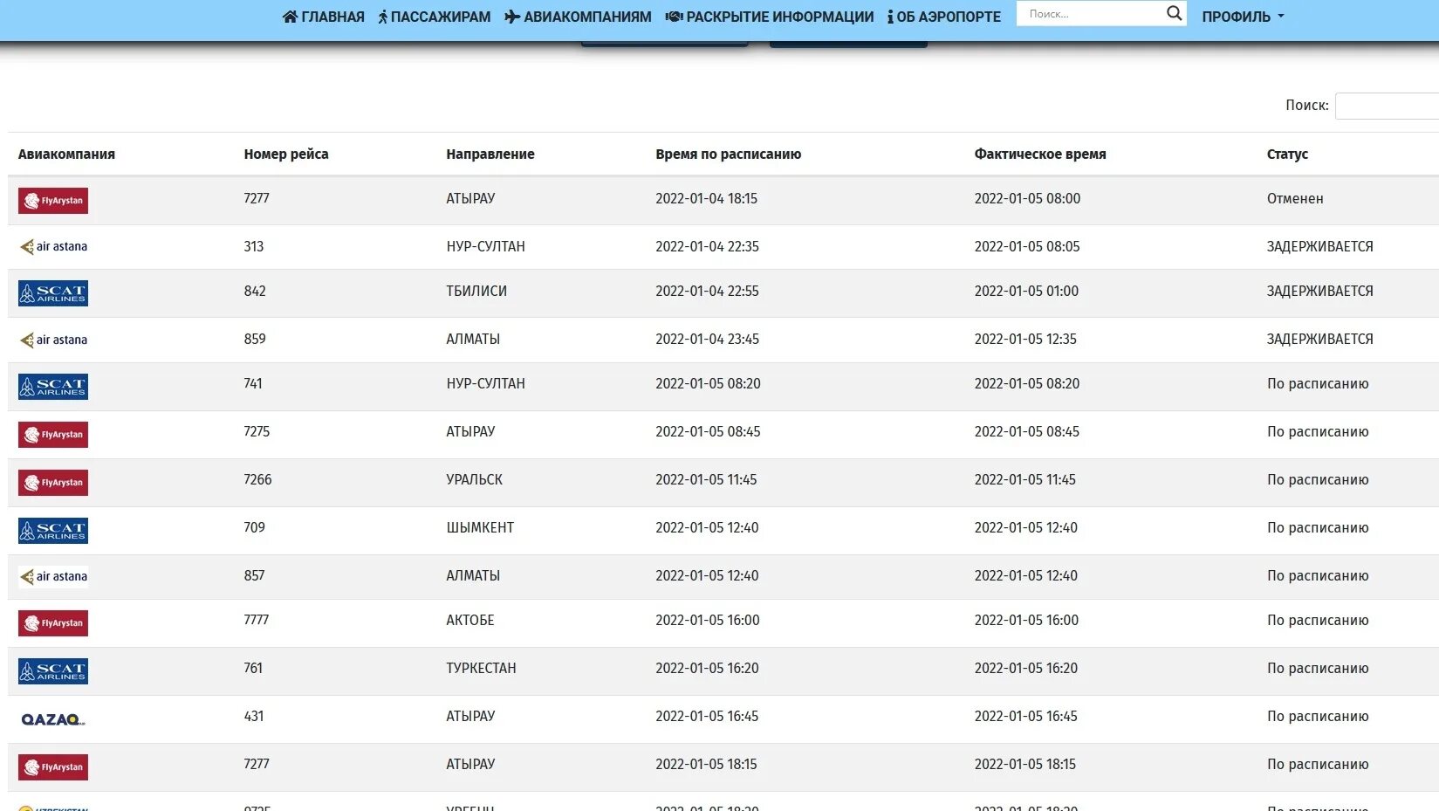Select destination АЛМАТЫ for flight 857
This screenshot has width=1439, height=811.
point(473,576)
